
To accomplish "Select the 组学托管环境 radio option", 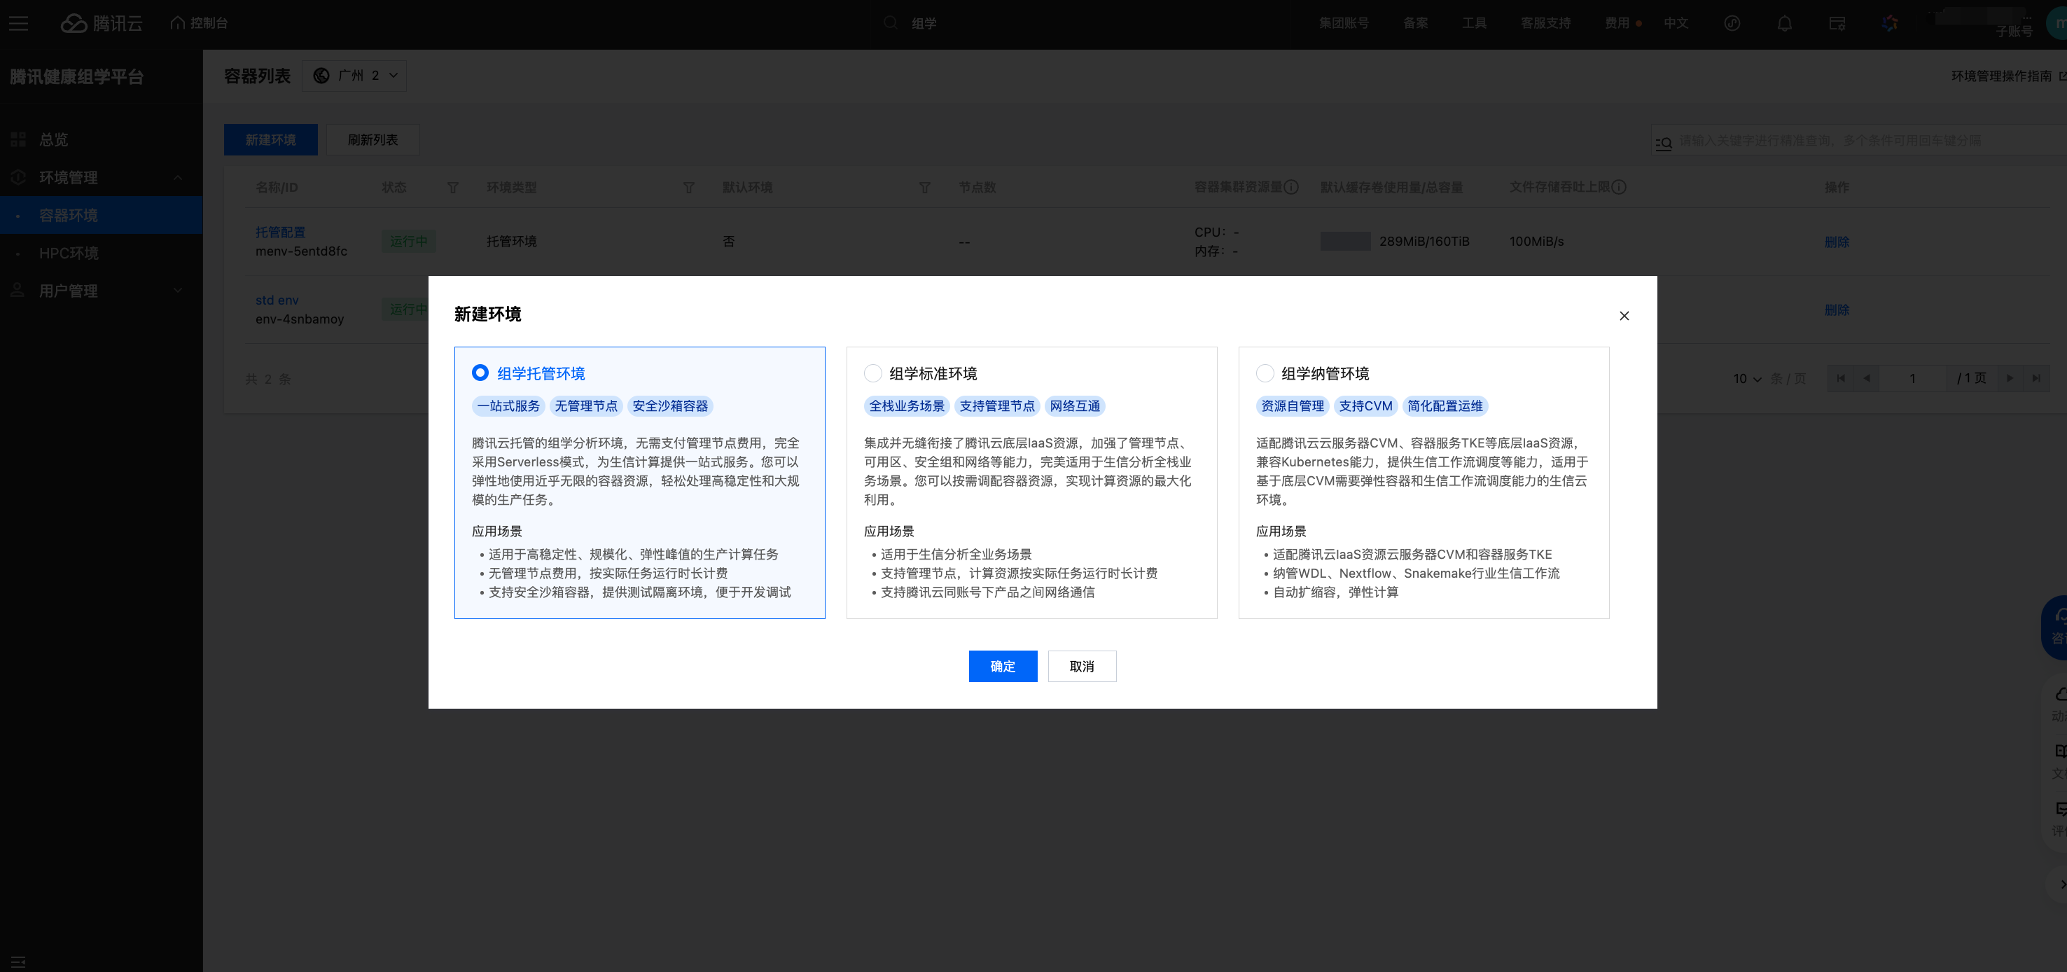I will (x=480, y=373).
